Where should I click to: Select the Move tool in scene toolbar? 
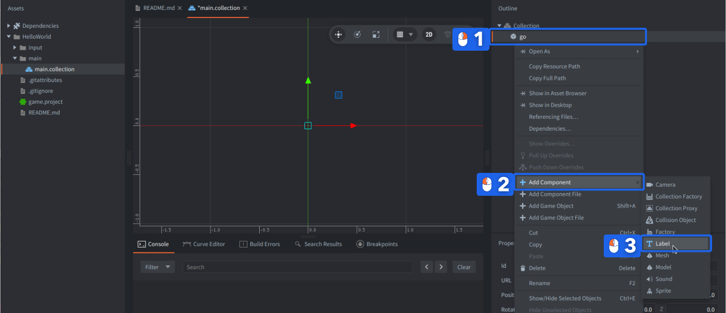coord(339,35)
